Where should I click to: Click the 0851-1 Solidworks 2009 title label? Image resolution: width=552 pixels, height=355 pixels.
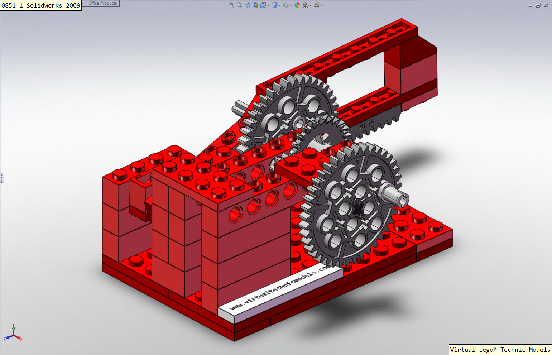[40, 5]
